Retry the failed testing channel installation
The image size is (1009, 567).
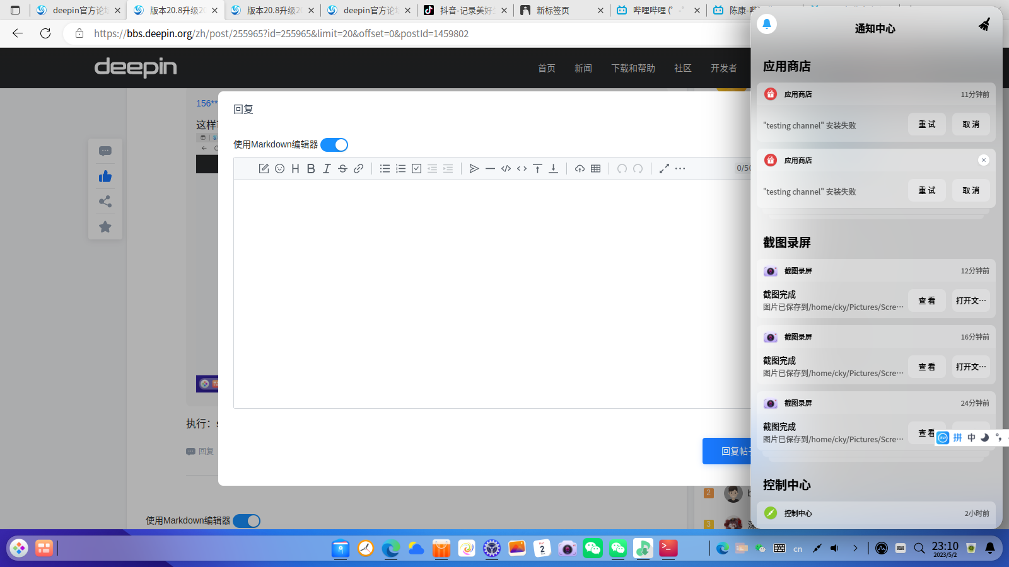pyautogui.click(x=926, y=124)
